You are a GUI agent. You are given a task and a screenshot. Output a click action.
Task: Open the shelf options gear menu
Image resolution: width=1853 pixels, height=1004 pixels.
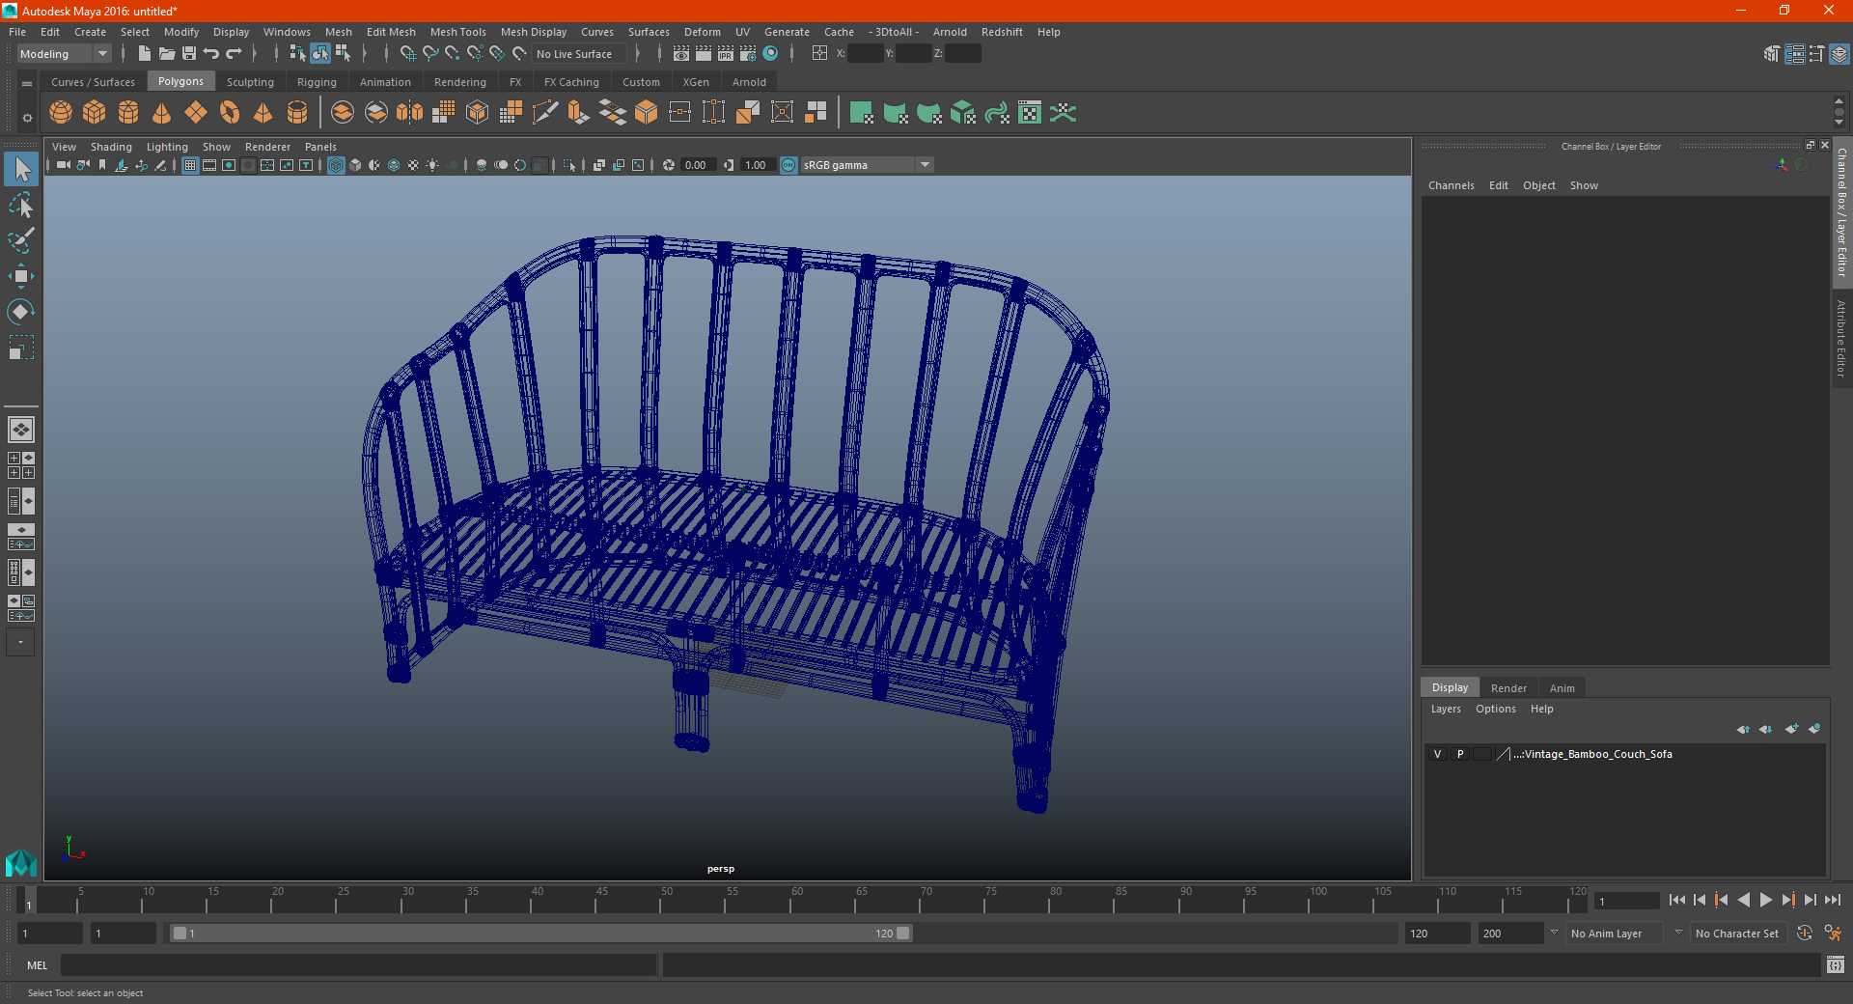pos(27,118)
